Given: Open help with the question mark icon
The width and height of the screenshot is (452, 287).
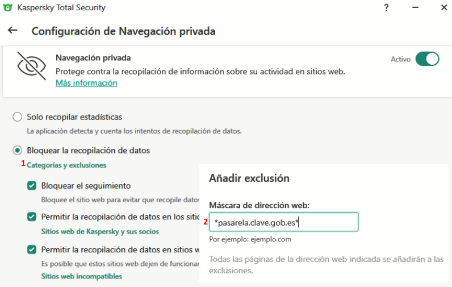Looking at the screenshot, I should [x=387, y=9].
